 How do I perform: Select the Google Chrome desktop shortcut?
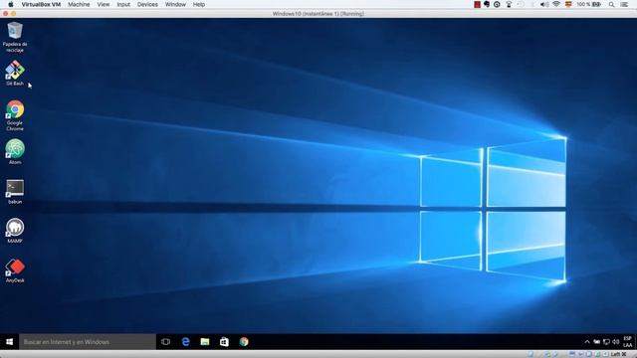pyautogui.click(x=15, y=115)
